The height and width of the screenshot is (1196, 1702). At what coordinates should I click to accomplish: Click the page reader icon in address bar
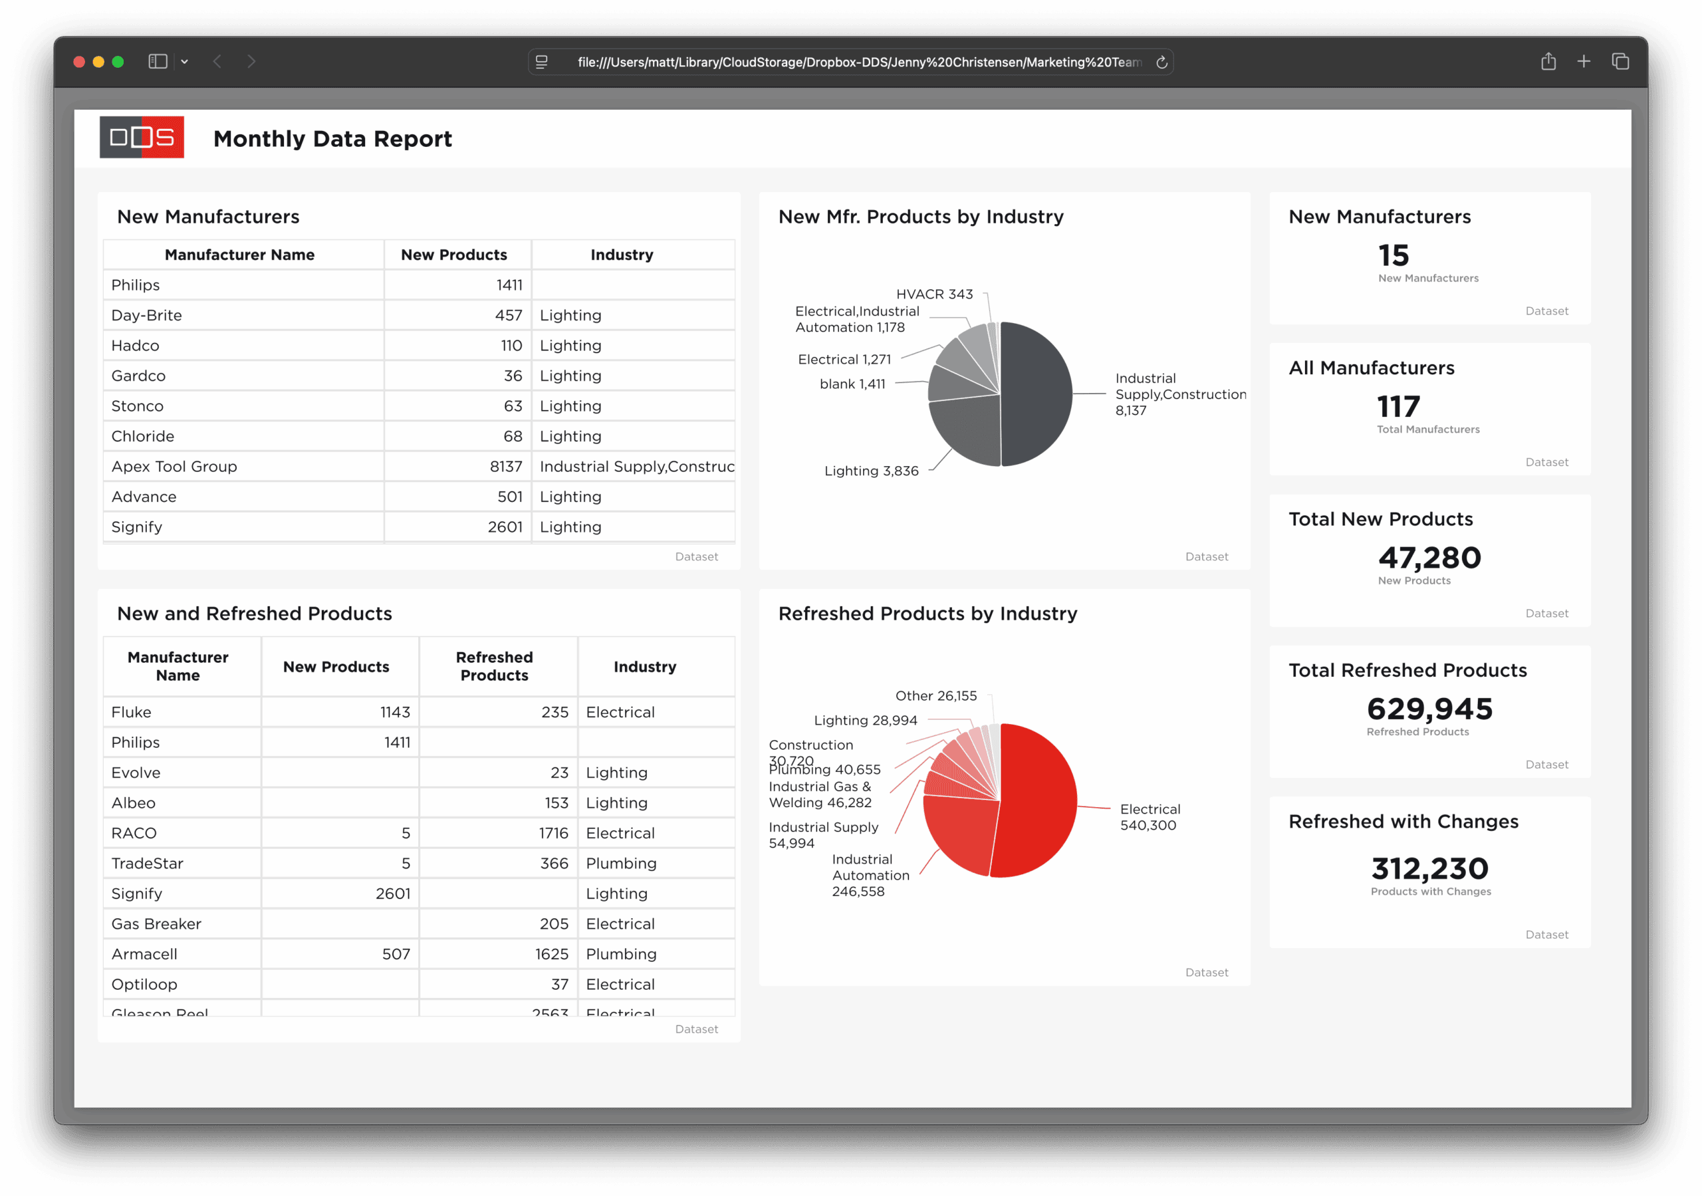pyautogui.click(x=542, y=62)
